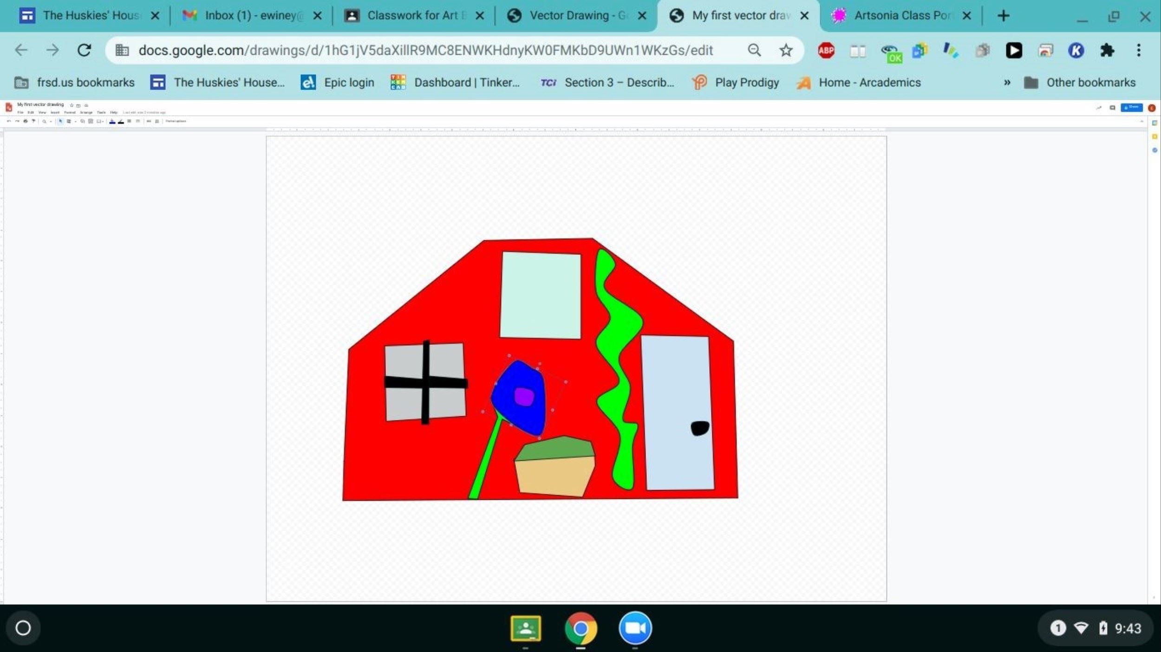Image resolution: width=1161 pixels, height=652 pixels.
Task: Open the ChromeOS launcher circle button
Action: 23,628
